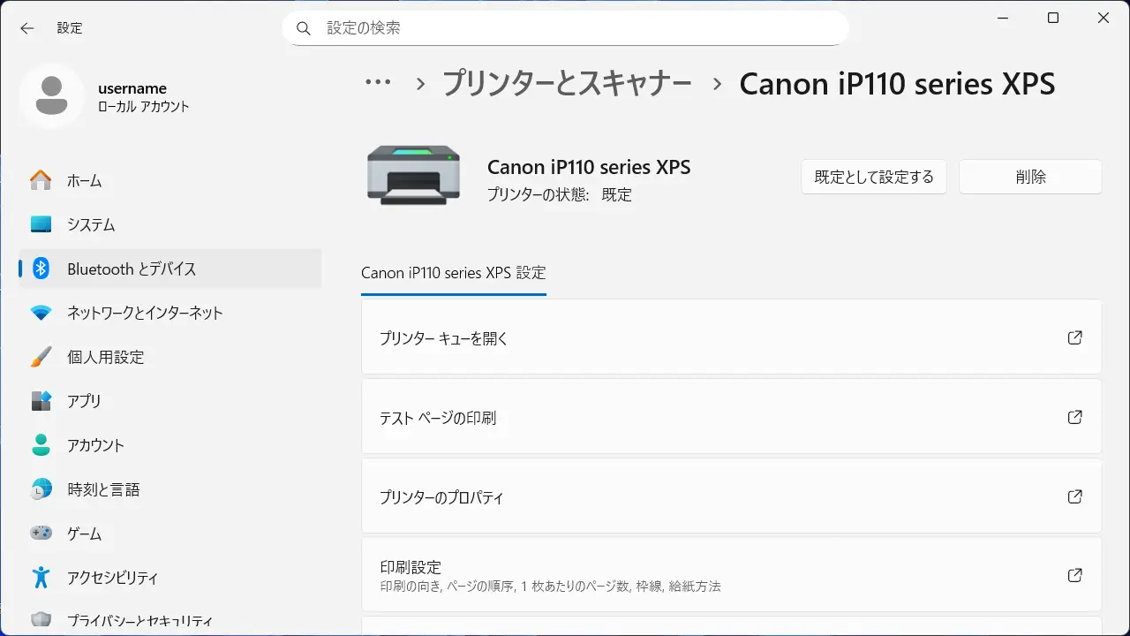Select システム in the sidebar

tap(91, 225)
